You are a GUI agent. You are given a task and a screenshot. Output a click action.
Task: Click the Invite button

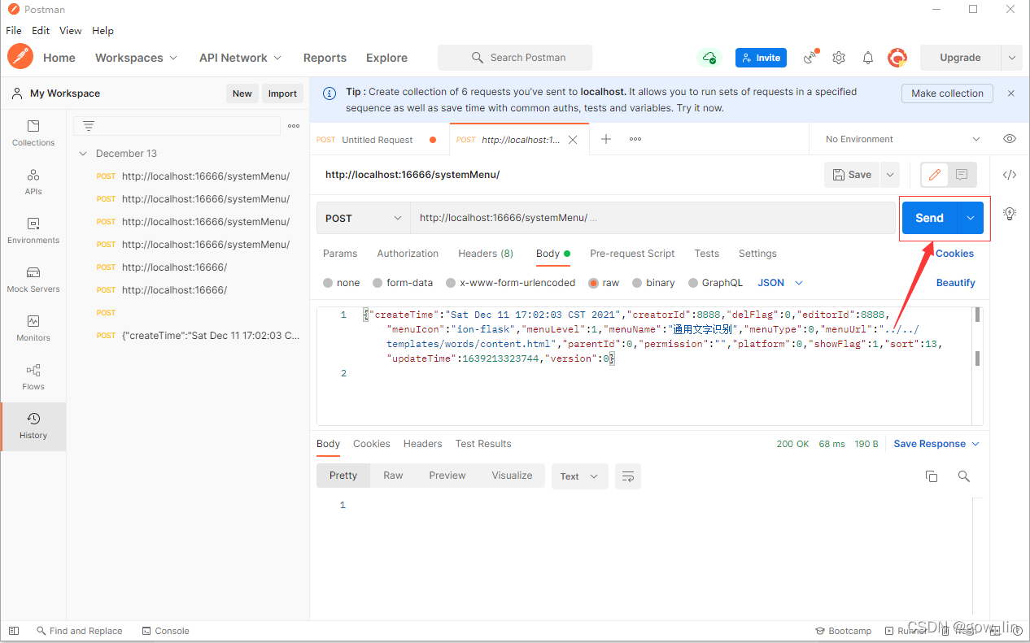pos(761,58)
